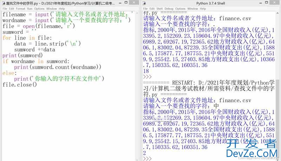The image size is (281, 161).
Task: Click the "sumword = ''" code line
Action: point(19,32)
